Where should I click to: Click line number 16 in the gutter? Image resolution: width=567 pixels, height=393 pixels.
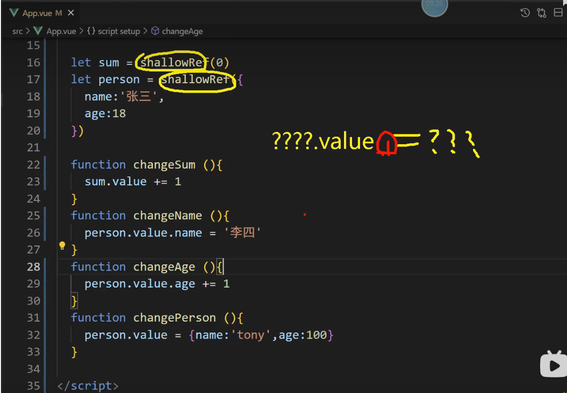pos(34,62)
